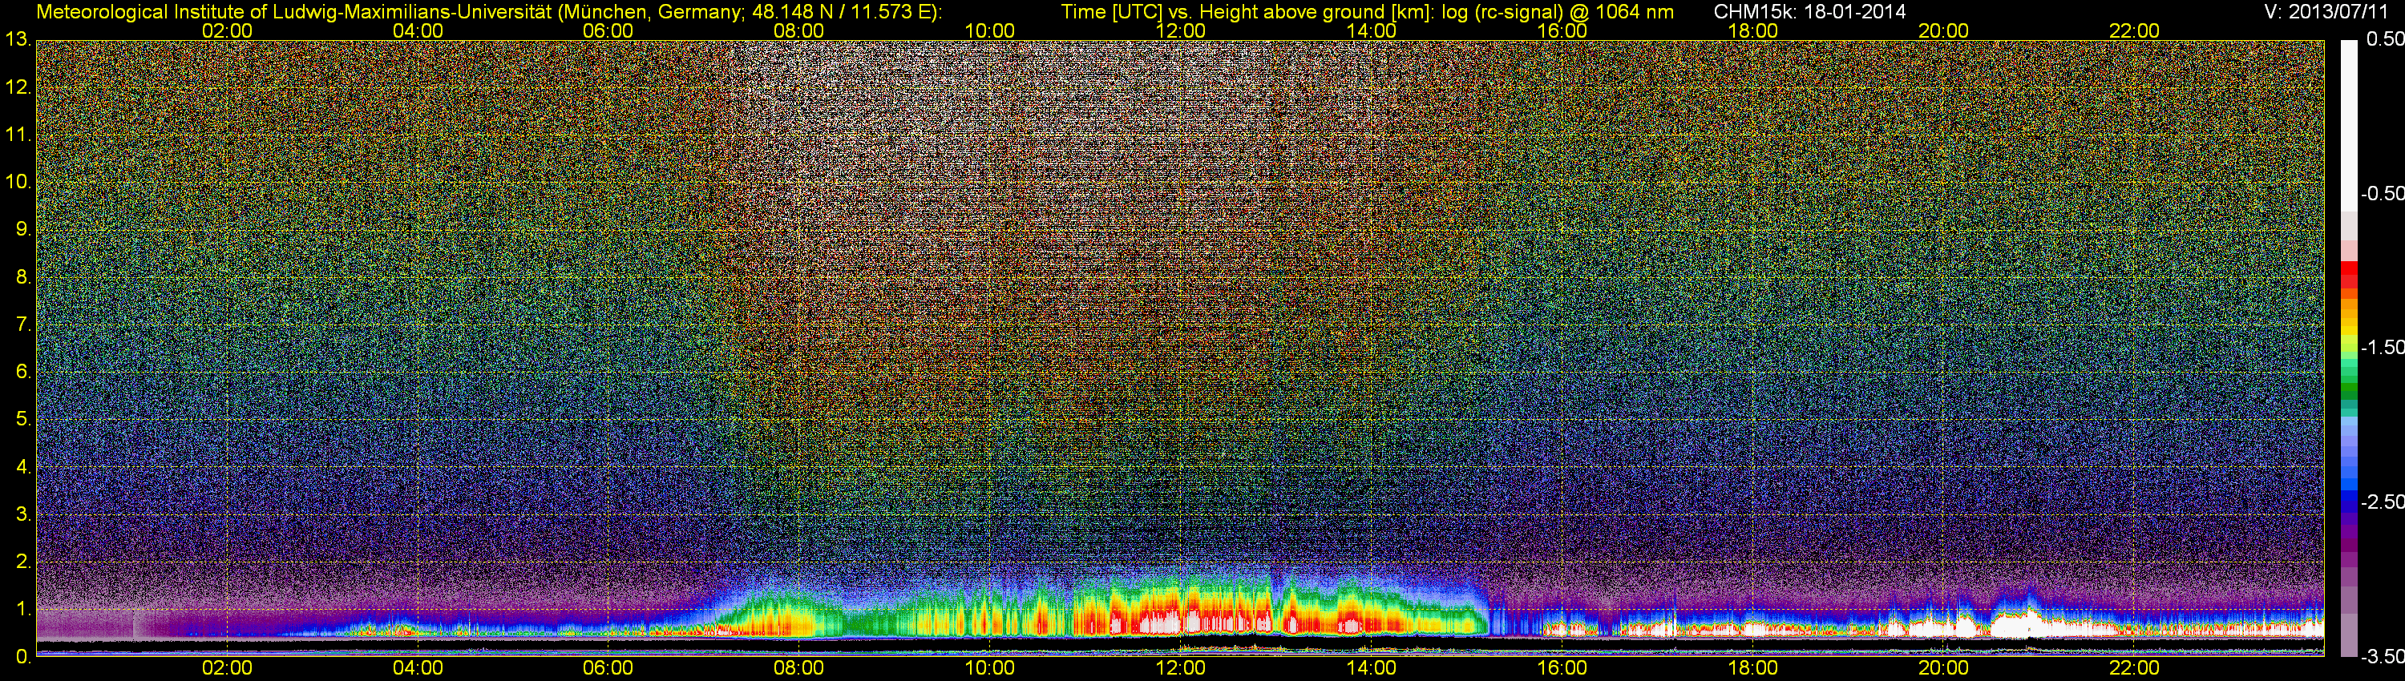Click the '-0.50' color scale label

2382,193
